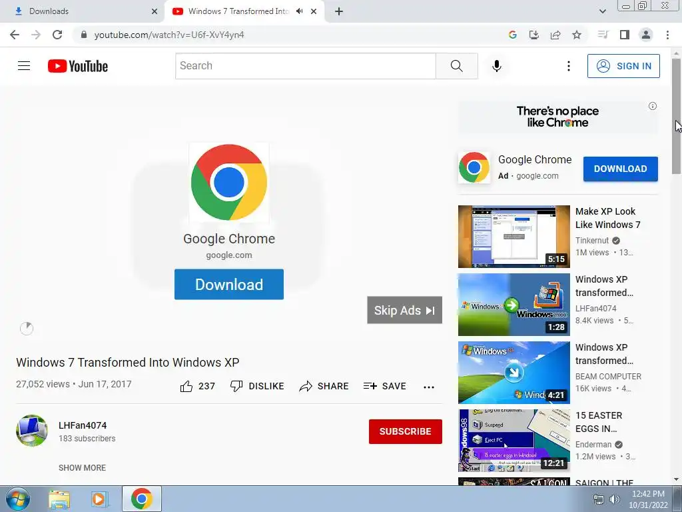Click Skip Ads button
Screen dimensions: 682x512
pyautogui.click(x=404, y=311)
